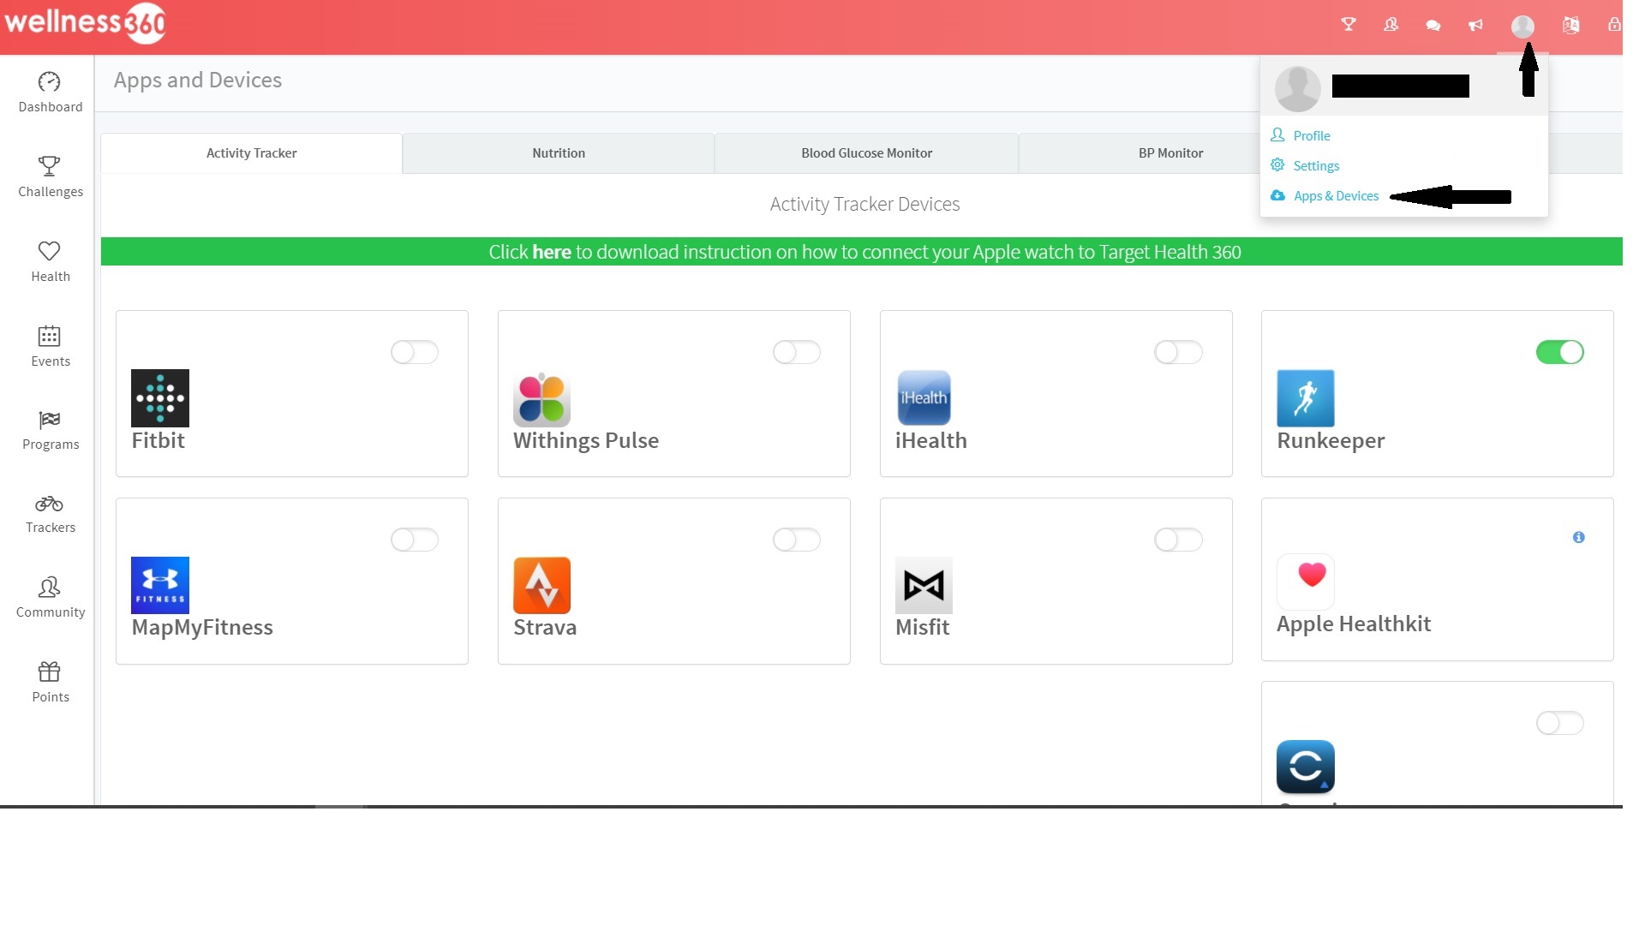Image resolution: width=1645 pixels, height=925 pixels.
Task: Open the Dashboard sidebar icon
Action: (50, 82)
